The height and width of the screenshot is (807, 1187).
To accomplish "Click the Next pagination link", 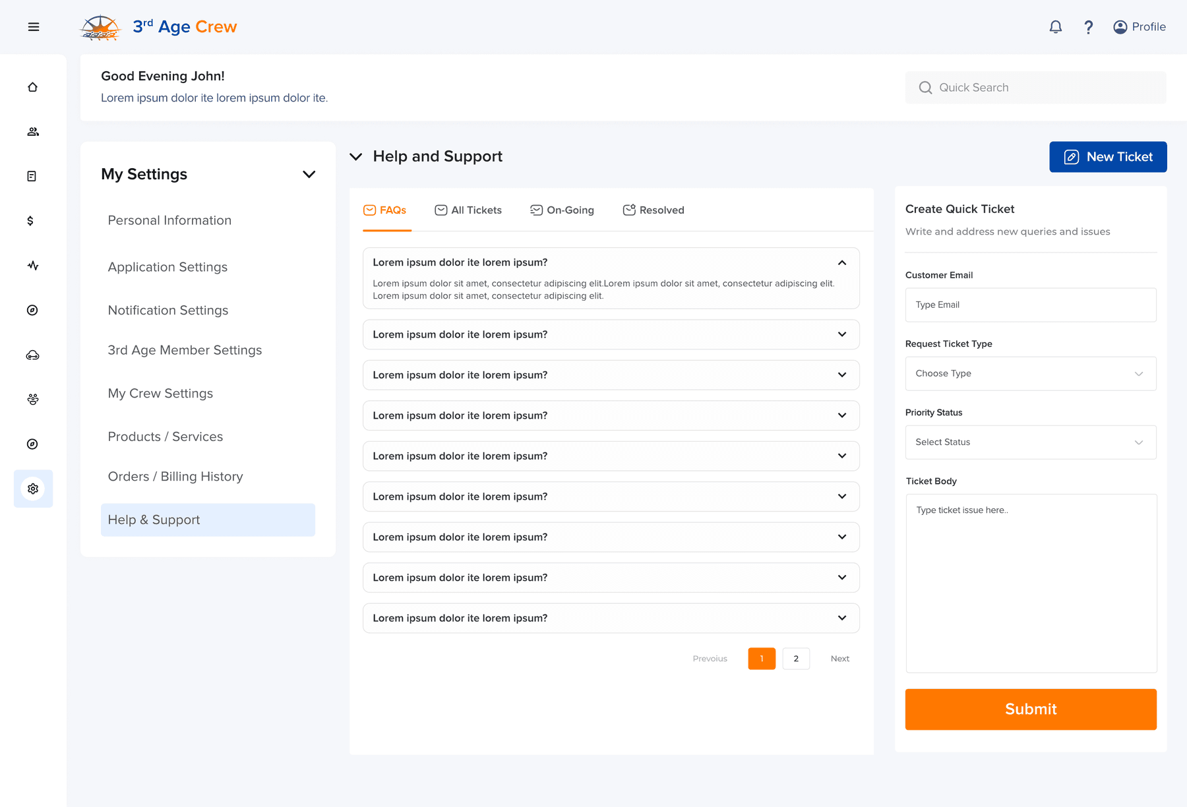I will 840,659.
